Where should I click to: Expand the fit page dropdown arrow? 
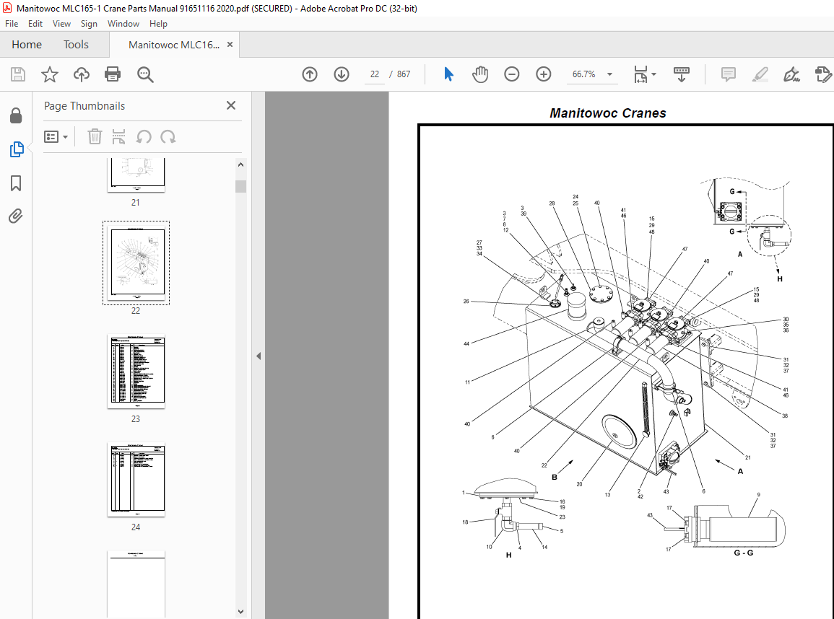653,74
